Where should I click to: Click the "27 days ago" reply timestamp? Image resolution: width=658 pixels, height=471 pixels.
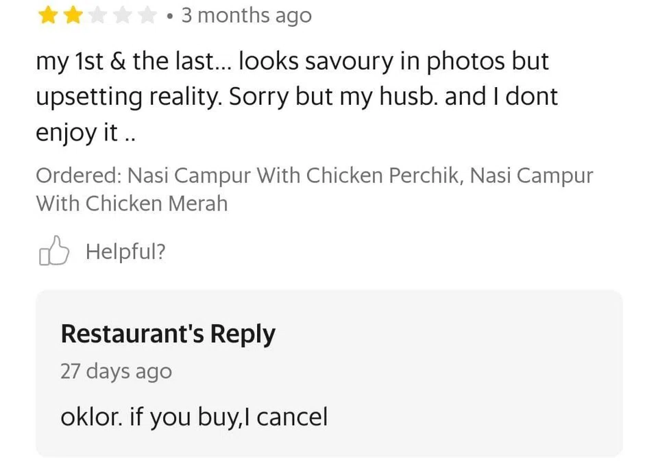coord(116,372)
